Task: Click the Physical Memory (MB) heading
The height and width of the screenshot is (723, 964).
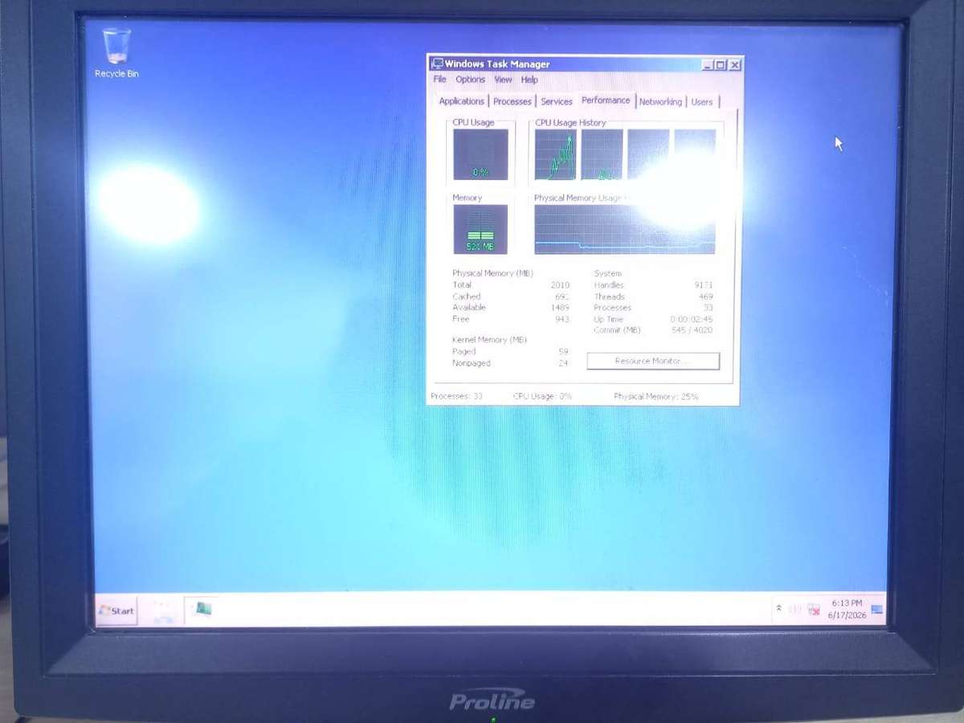Action: click(492, 274)
